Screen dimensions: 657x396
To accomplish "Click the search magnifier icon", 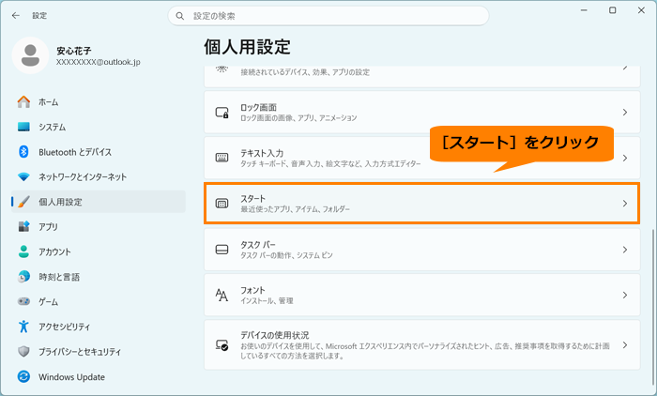I will click(180, 16).
